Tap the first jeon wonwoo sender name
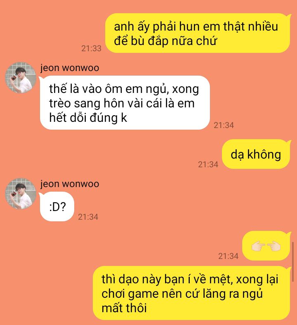 (x=70, y=68)
